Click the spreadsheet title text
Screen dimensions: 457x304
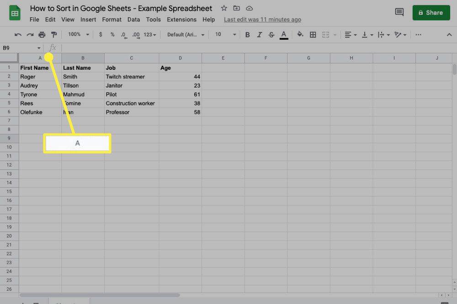[x=121, y=8]
